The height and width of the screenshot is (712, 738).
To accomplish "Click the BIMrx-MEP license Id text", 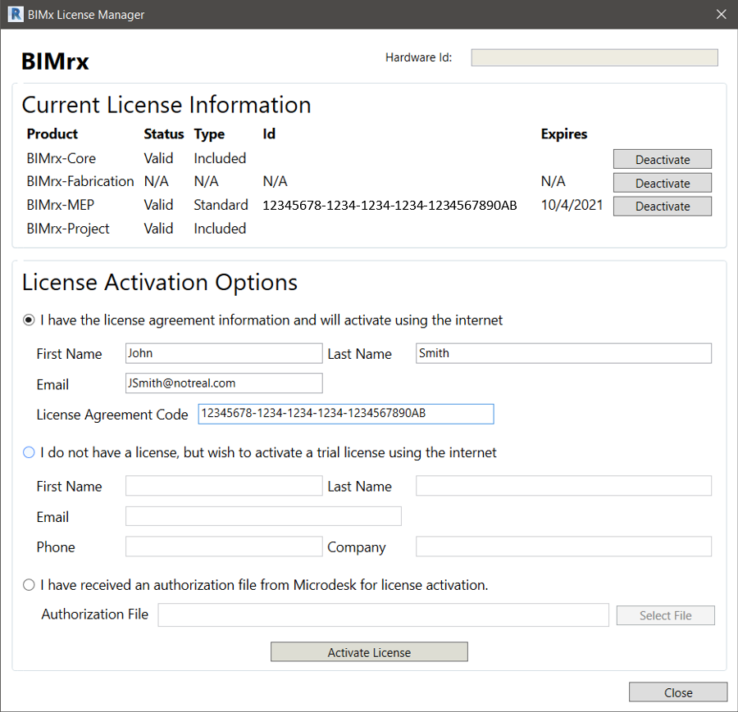I will point(389,206).
